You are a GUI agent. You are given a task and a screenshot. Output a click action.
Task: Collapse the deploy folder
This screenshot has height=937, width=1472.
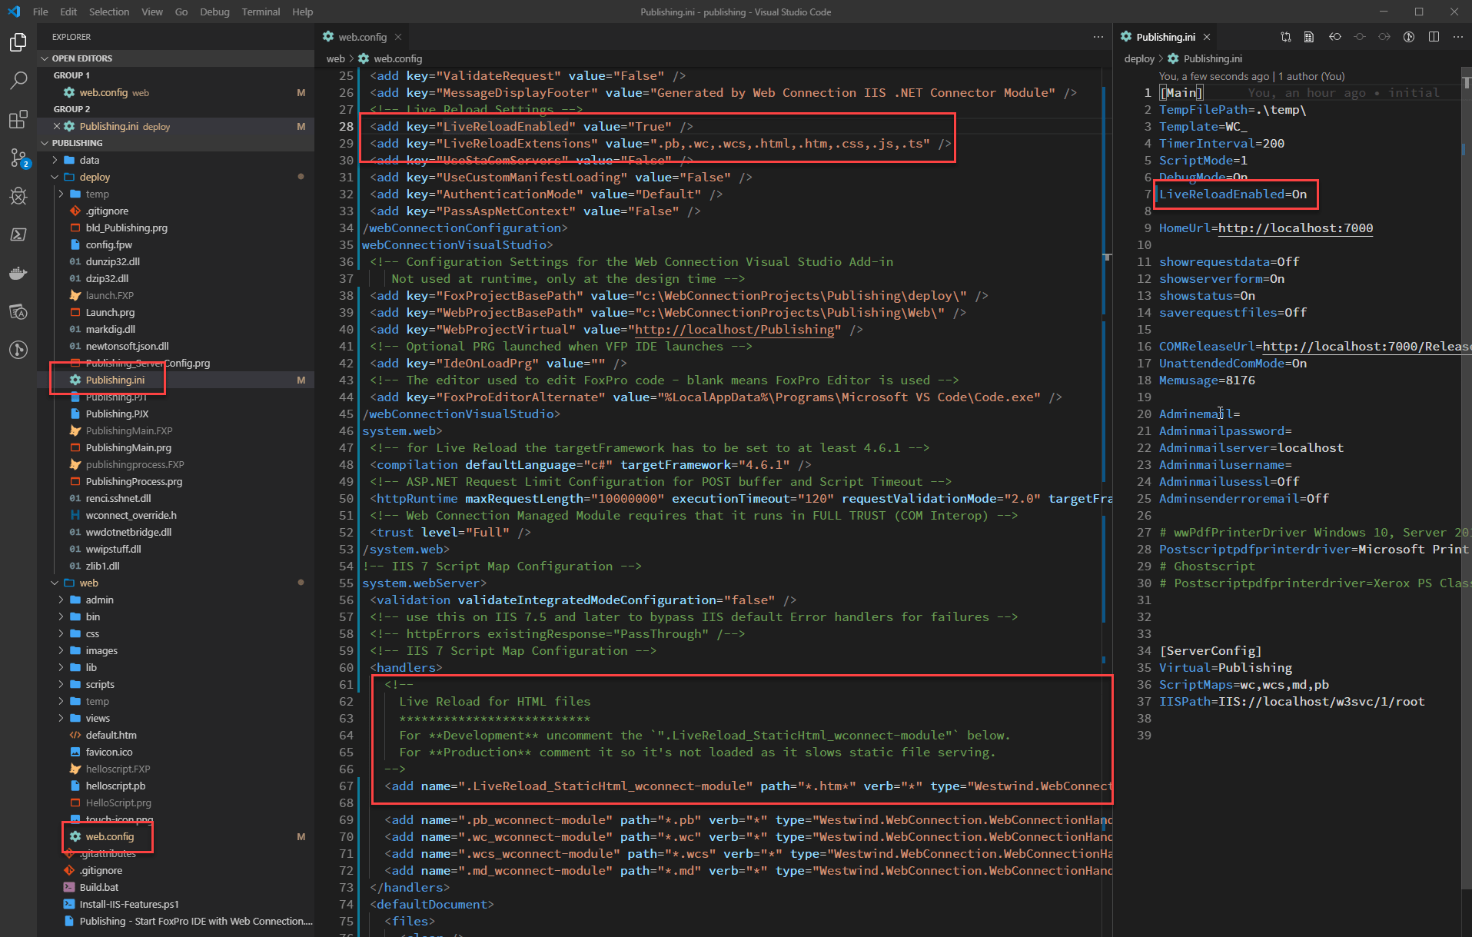pyautogui.click(x=95, y=177)
